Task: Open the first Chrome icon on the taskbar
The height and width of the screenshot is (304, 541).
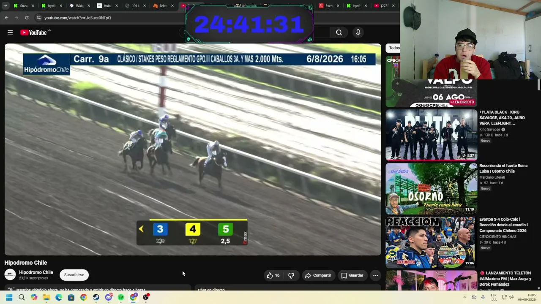Action: point(84,297)
